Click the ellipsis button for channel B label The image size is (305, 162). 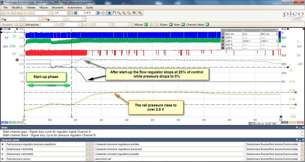pos(91,149)
